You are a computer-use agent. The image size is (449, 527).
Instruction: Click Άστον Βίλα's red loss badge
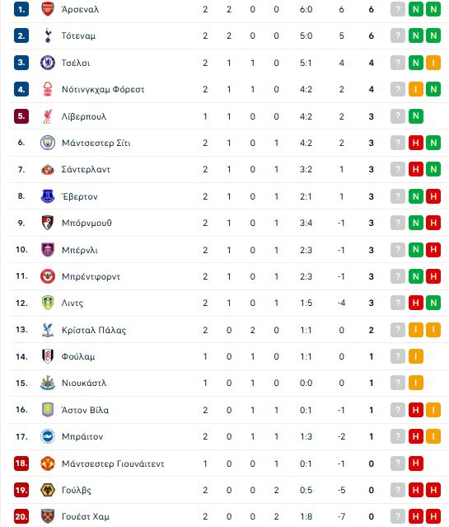(416, 410)
